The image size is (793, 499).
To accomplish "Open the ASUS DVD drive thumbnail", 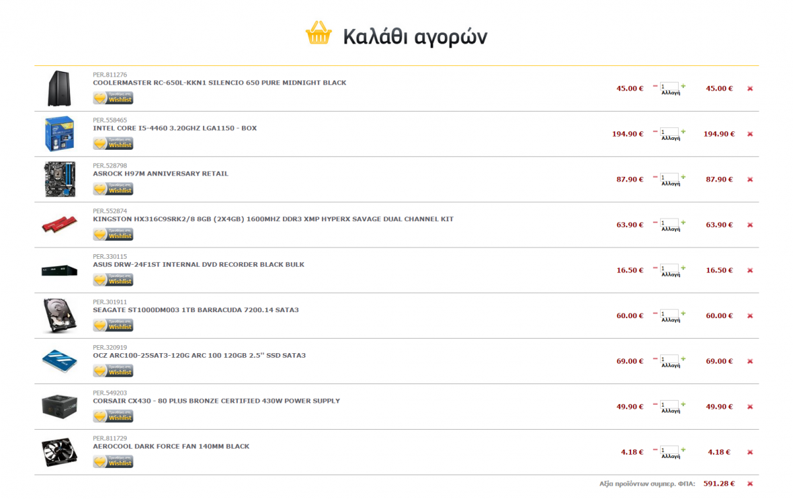I will click(x=59, y=271).
